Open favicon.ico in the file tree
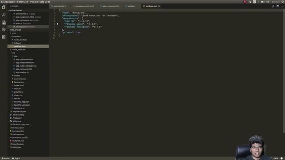Image resolution: width=285 pixels, height=160 pixels. click(19, 82)
